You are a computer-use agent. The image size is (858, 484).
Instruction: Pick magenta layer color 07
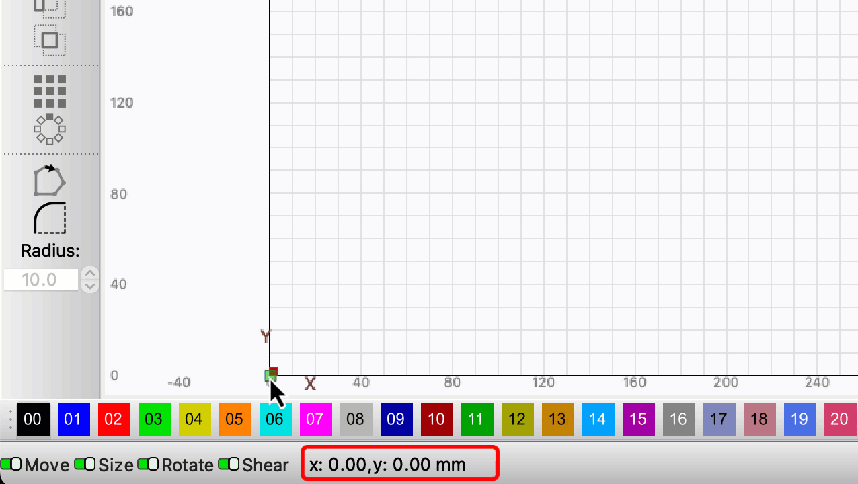point(315,419)
